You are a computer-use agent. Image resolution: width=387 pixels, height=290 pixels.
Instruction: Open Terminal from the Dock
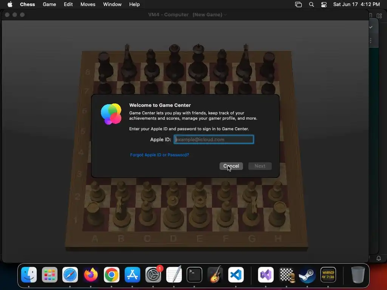pos(195,275)
